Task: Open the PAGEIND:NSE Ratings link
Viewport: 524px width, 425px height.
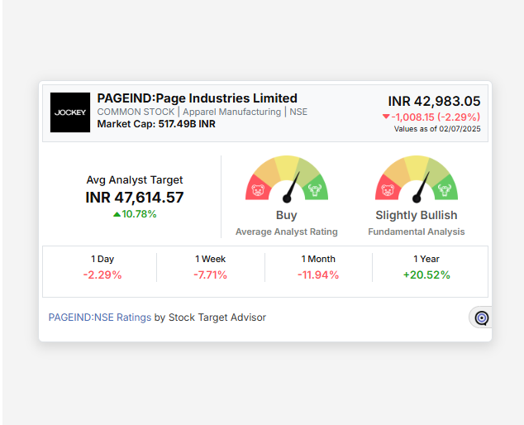Action: click(100, 318)
